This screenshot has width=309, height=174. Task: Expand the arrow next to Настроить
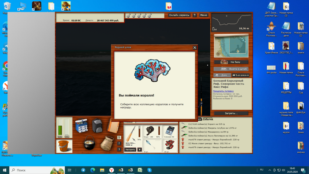[x=140, y=150]
